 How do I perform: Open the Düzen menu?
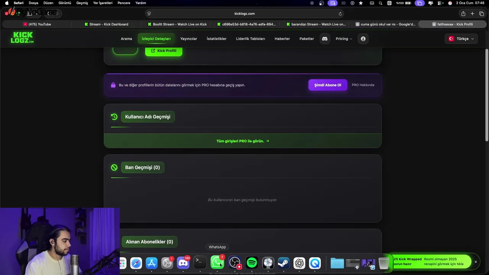coord(48,3)
